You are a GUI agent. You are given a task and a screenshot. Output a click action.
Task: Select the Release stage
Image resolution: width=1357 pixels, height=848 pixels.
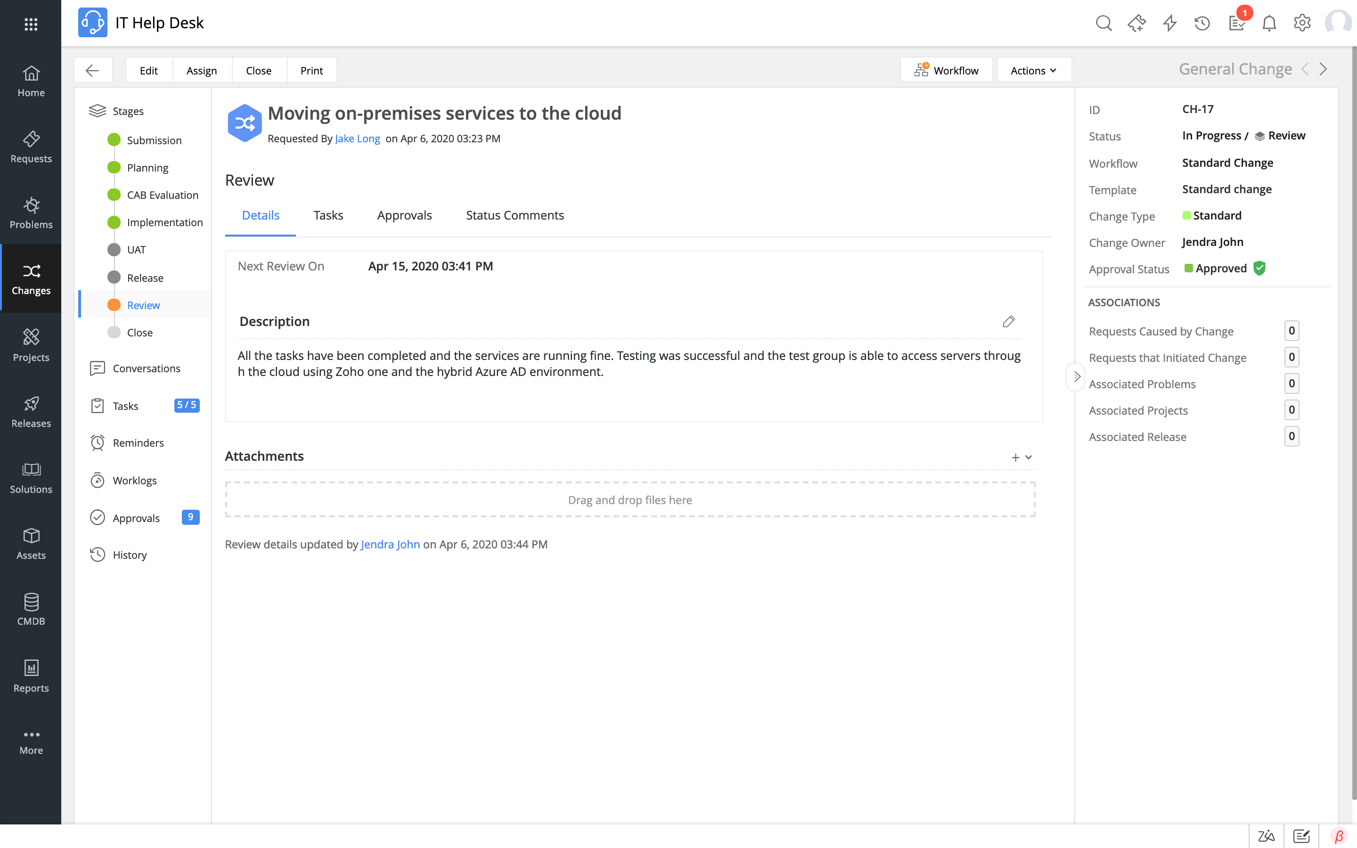coord(145,277)
